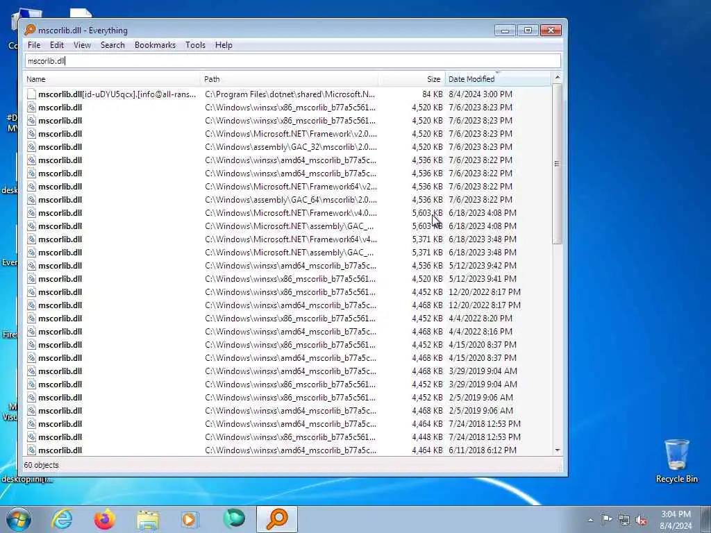711x533 pixels.
Task: Open the network tray icon
Action: tap(624, 520)
